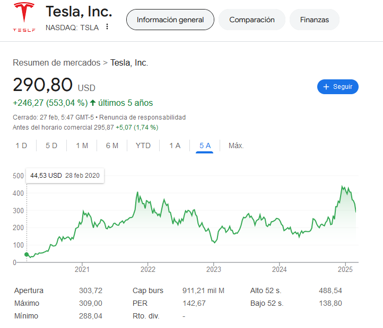Open the Comparación tab
383x328 pixels.
coord(251,20)
